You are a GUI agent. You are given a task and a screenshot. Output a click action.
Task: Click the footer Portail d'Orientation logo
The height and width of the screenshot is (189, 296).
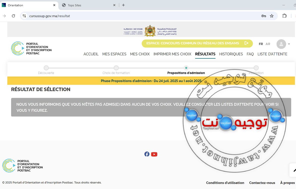22,166
